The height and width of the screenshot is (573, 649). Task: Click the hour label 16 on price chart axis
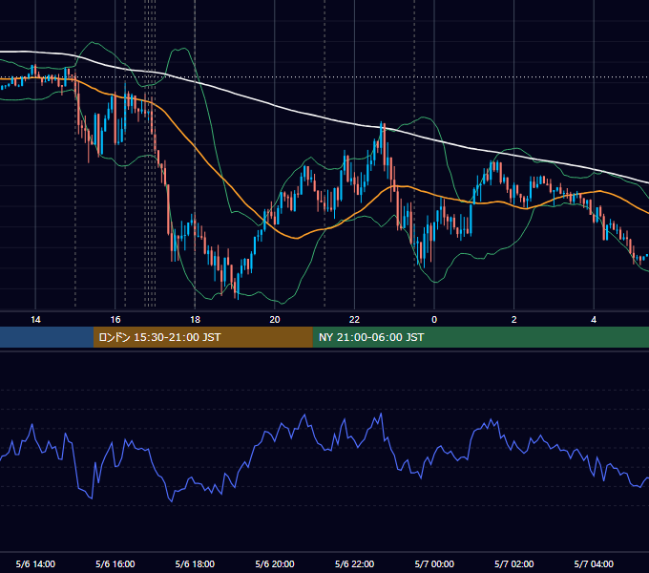115,320
